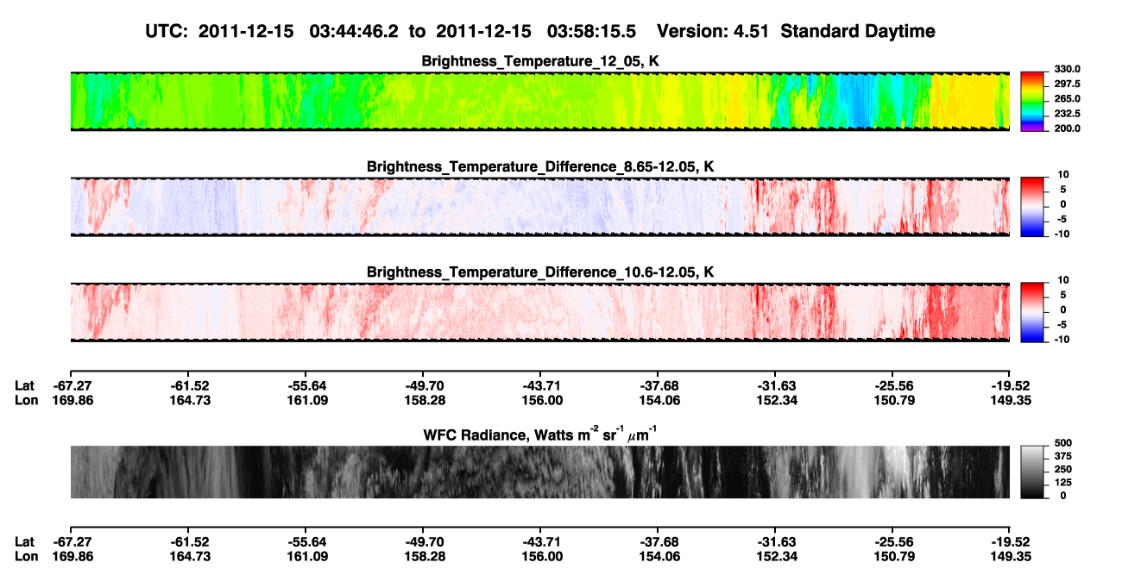The width and height of the screenshot is (1122, 575).
Task: Click the 200.0 colorbar minimum label
Action: point(1067,128)
